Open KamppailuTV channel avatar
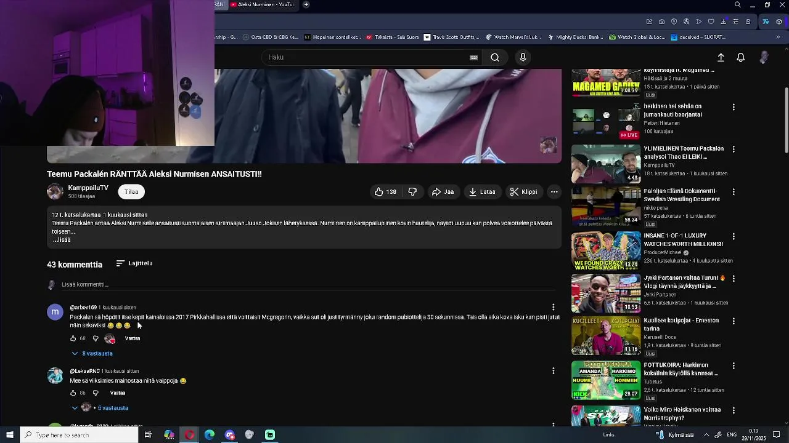Viewport: 789px width, 443px height. click(x=55, y=192)
